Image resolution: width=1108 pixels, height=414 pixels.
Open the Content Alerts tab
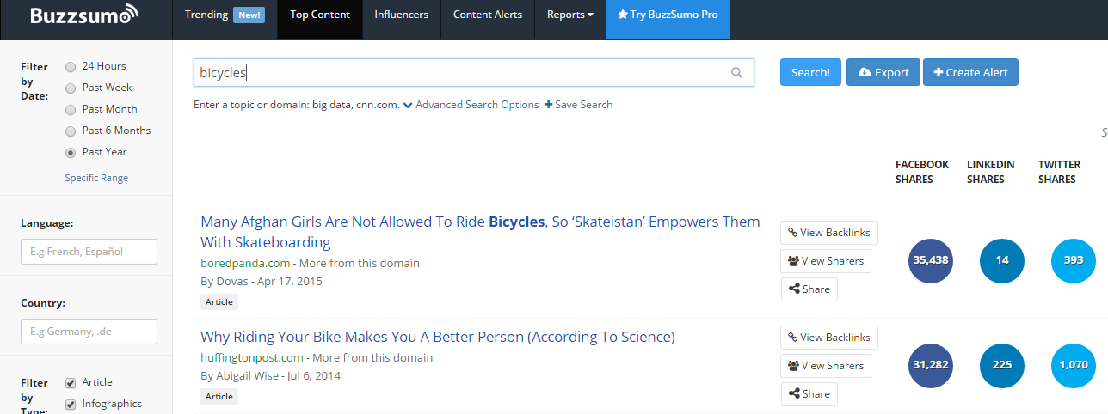pyautogui.click(x=488, y=15)
